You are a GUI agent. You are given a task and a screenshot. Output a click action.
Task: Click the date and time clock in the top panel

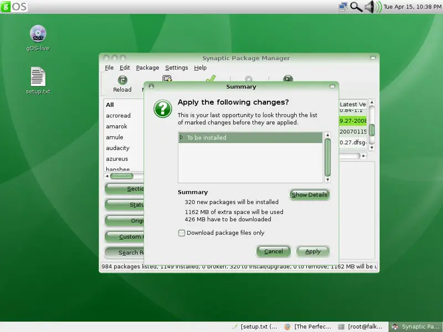pyautogui.click(x=413, y=7)
